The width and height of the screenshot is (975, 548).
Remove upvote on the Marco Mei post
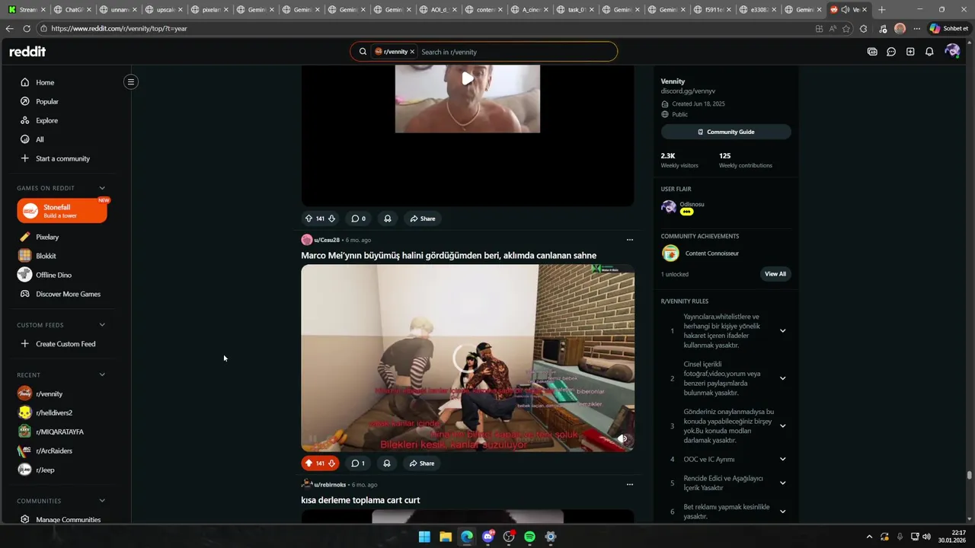[x=308, y=463]
